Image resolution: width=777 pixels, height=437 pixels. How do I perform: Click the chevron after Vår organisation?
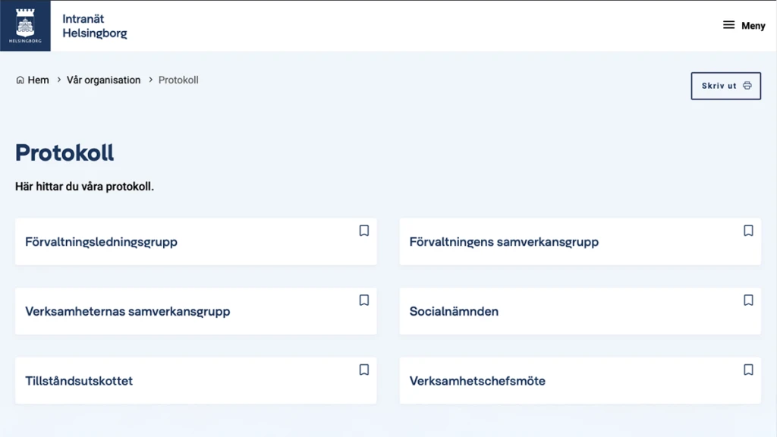151,80
